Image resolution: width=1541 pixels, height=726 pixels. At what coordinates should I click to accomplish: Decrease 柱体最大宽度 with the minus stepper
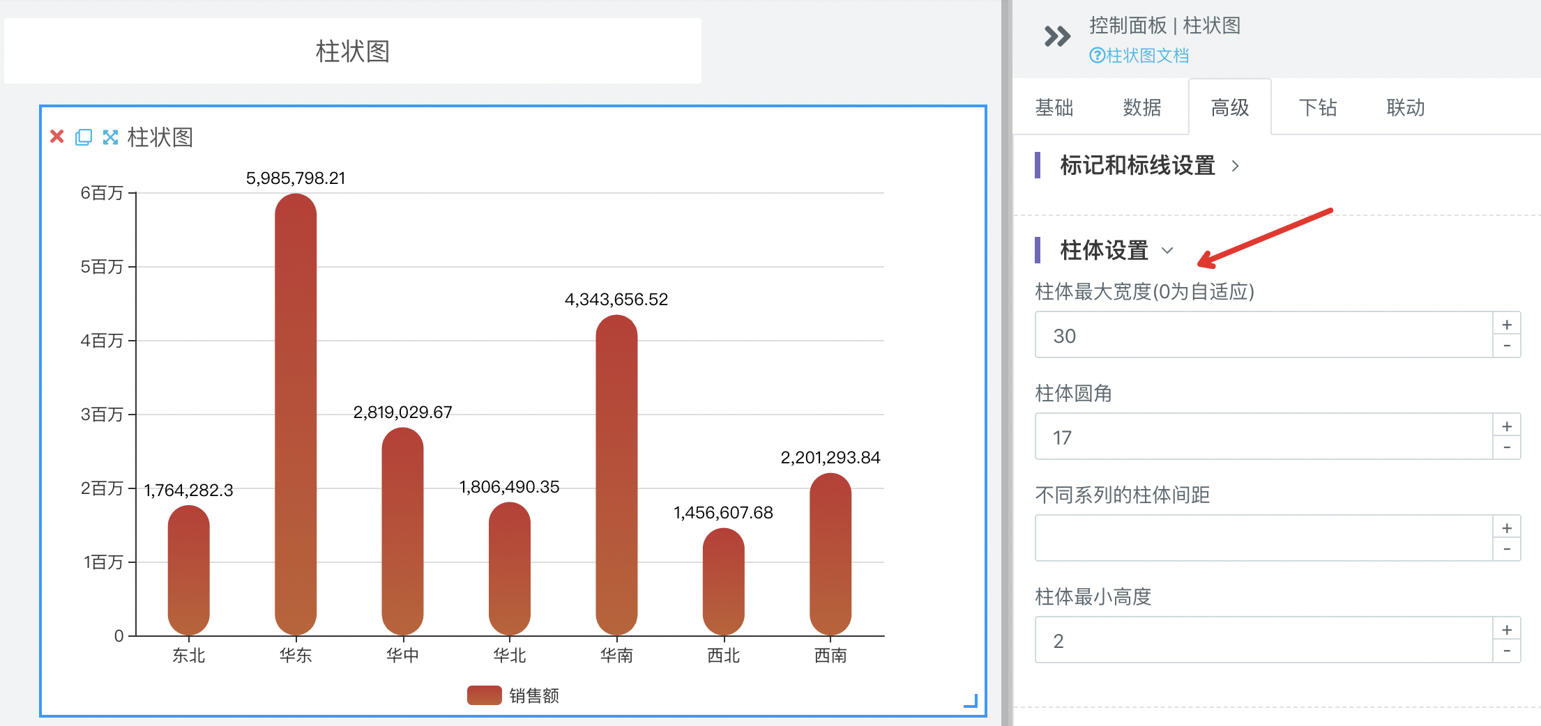tap(1507, 346)
